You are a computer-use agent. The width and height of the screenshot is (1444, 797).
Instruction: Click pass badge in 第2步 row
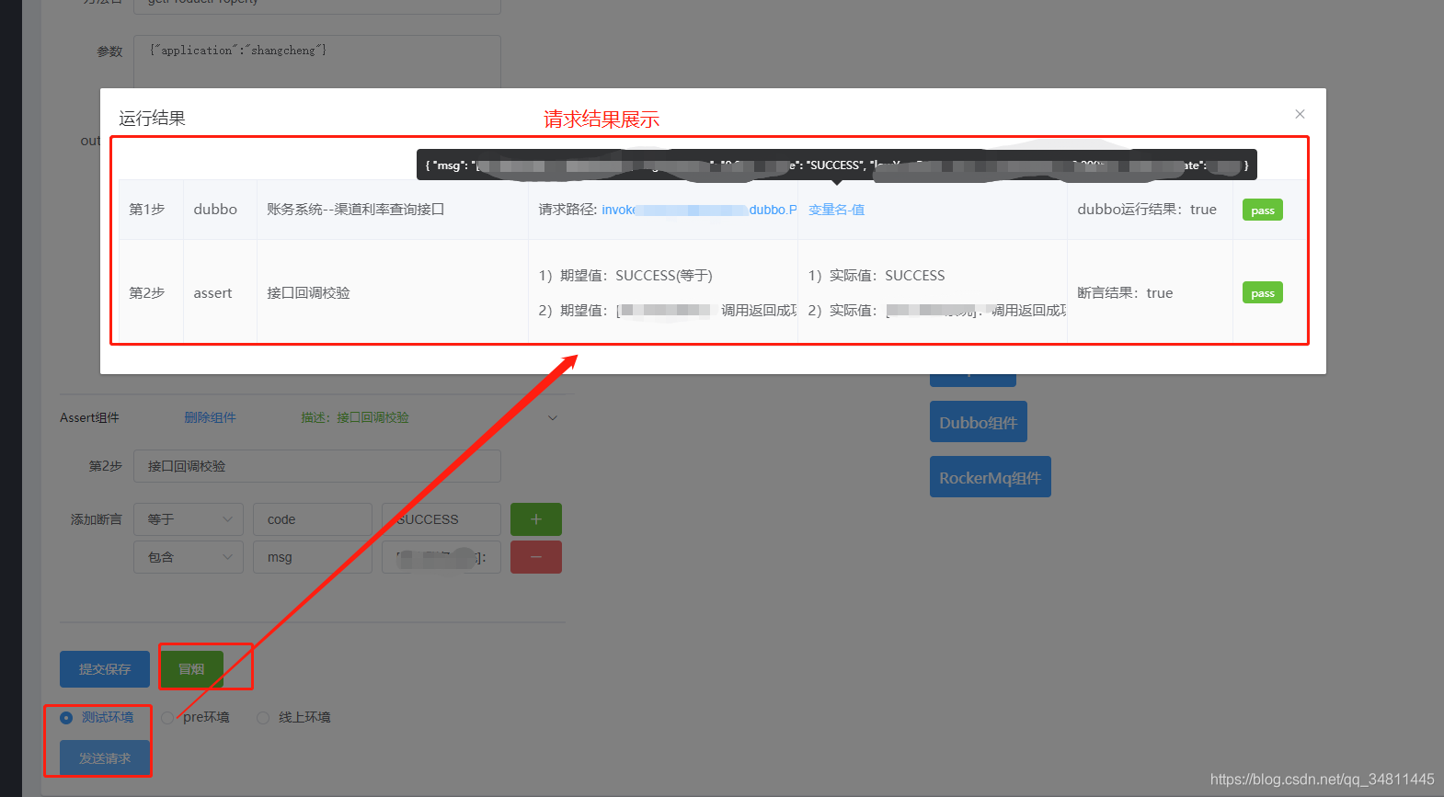point(1263,292)
